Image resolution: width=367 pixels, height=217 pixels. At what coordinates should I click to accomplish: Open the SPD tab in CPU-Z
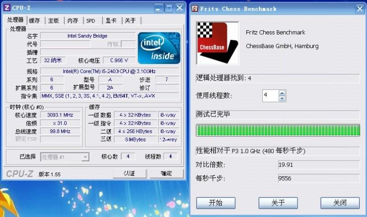[x=91, y=21]
